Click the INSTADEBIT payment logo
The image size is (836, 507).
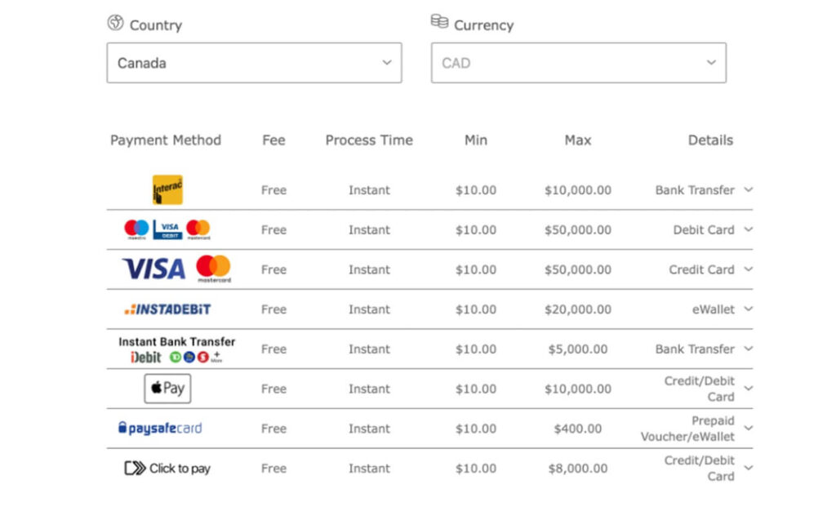[x=167, y=309]
